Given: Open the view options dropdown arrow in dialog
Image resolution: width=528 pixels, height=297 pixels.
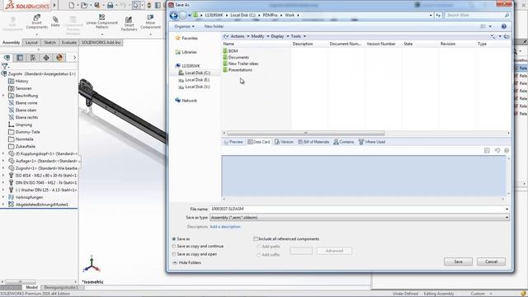Looking at the screenshot, I should point(490,26).
